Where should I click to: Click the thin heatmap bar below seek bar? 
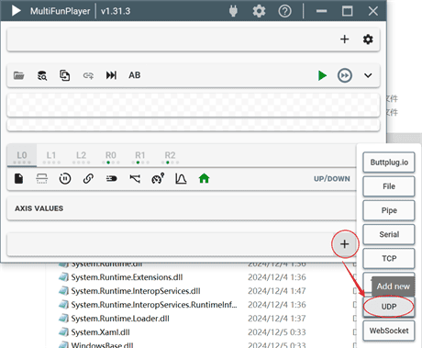click(194, 125)
